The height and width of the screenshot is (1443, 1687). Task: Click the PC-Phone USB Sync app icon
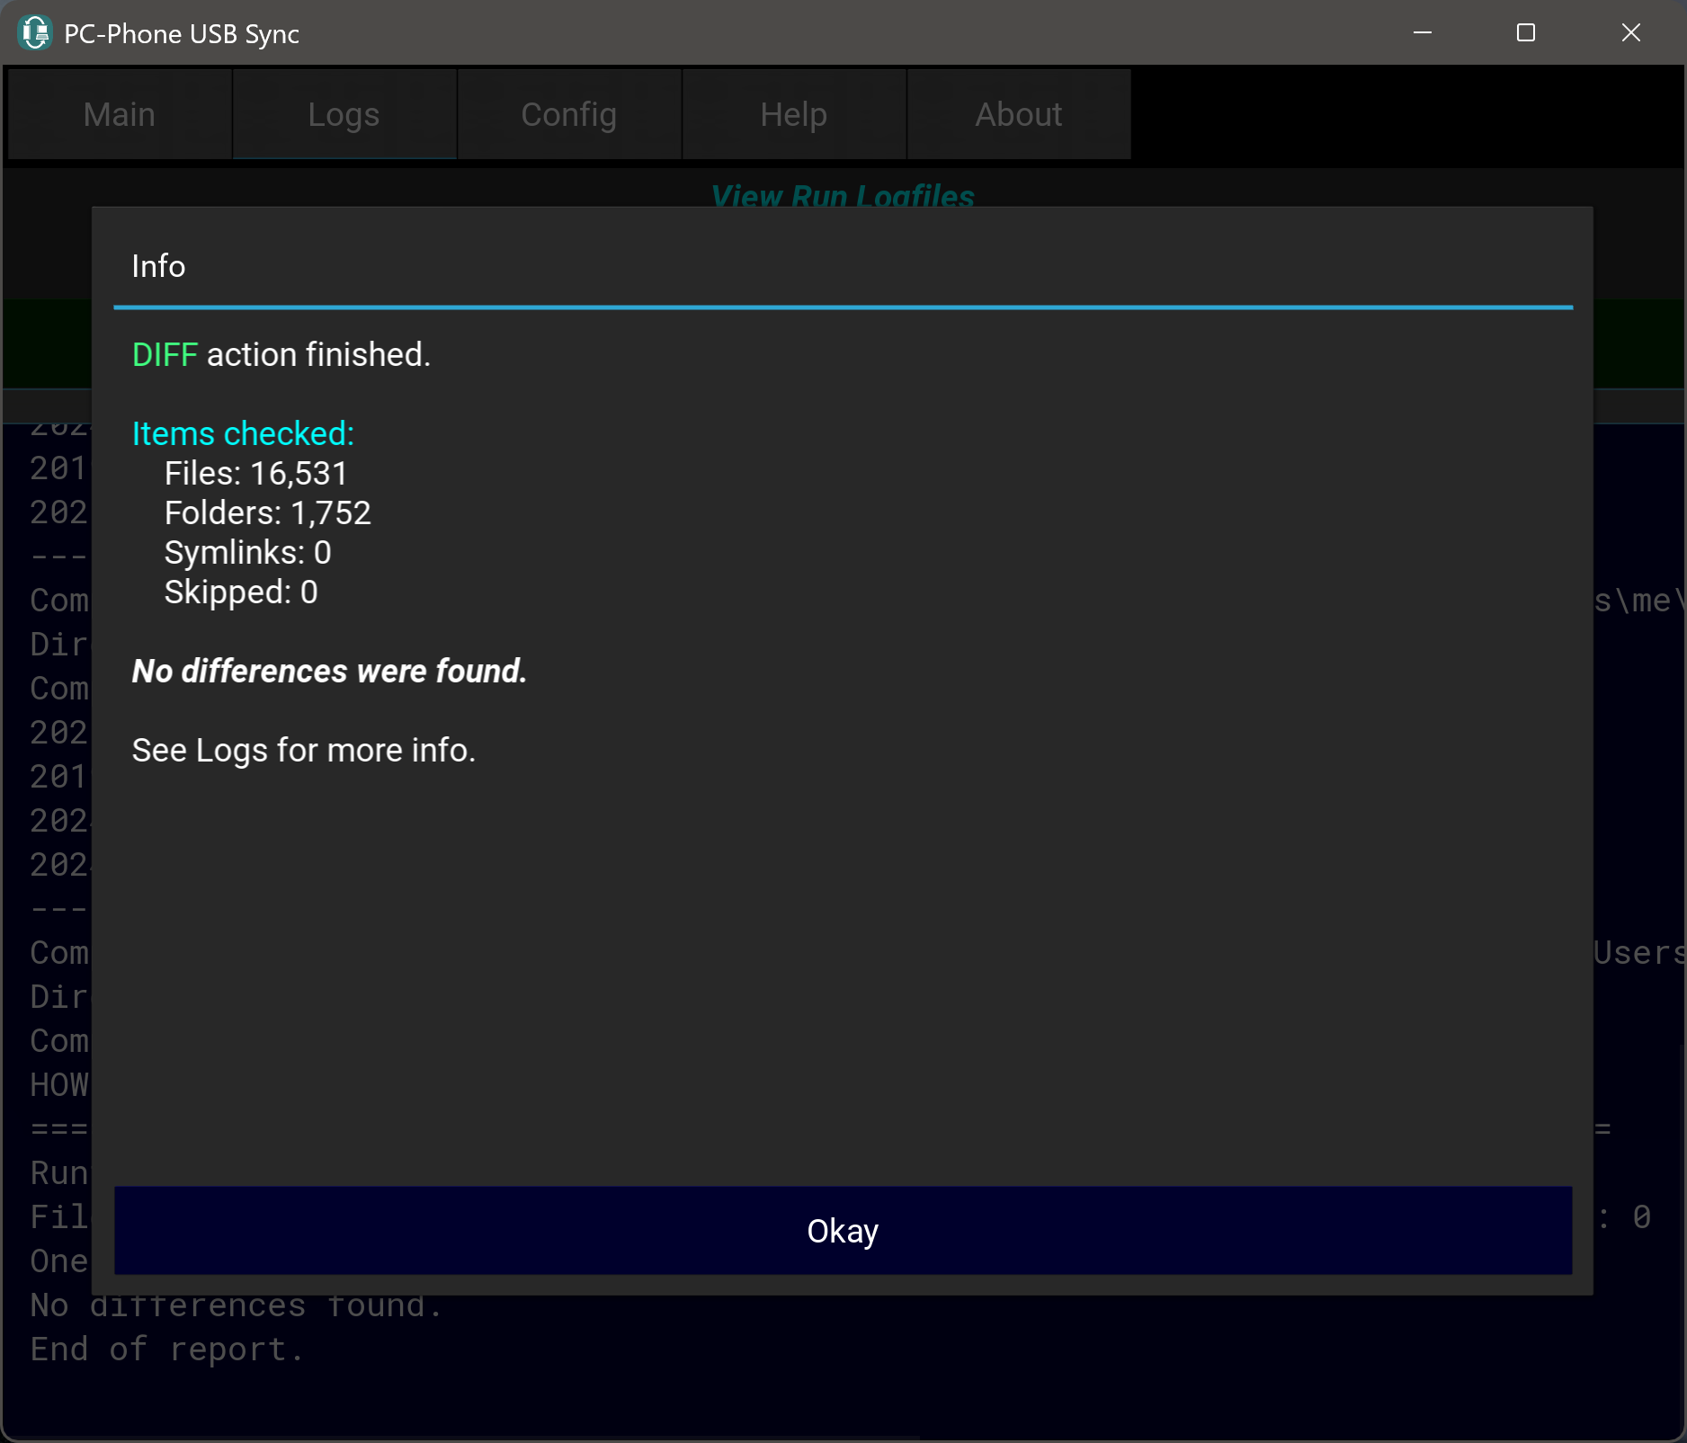[x=35, y=33]
